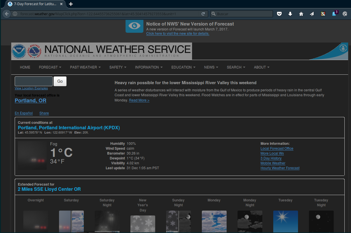Click the eye icon in the notice banner
351x233 pixels.
[x=134, y=26]
